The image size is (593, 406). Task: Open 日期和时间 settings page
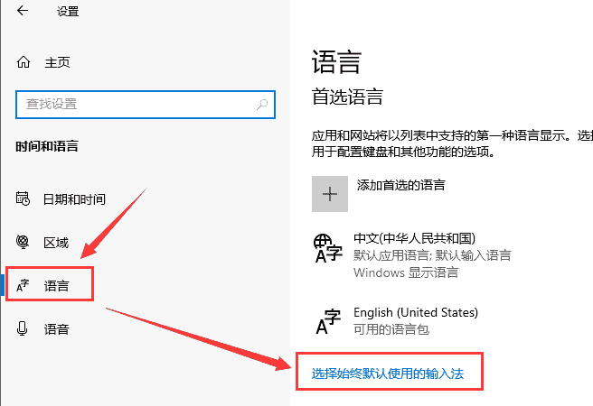(x=74, y=199)
